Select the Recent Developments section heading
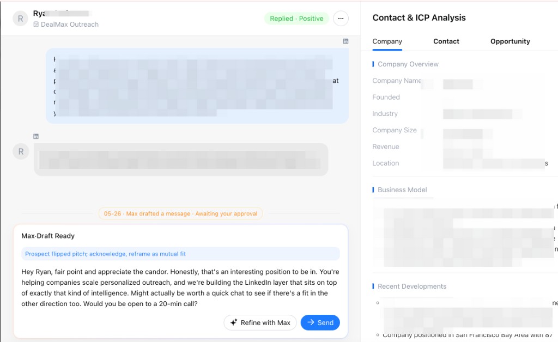The image size is (558, 342). pyautogui.click(x=412, y=286)
